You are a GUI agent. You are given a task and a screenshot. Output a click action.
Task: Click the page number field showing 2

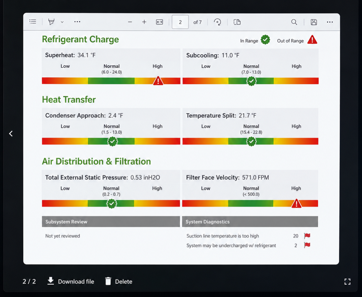[x=180, y=22]
